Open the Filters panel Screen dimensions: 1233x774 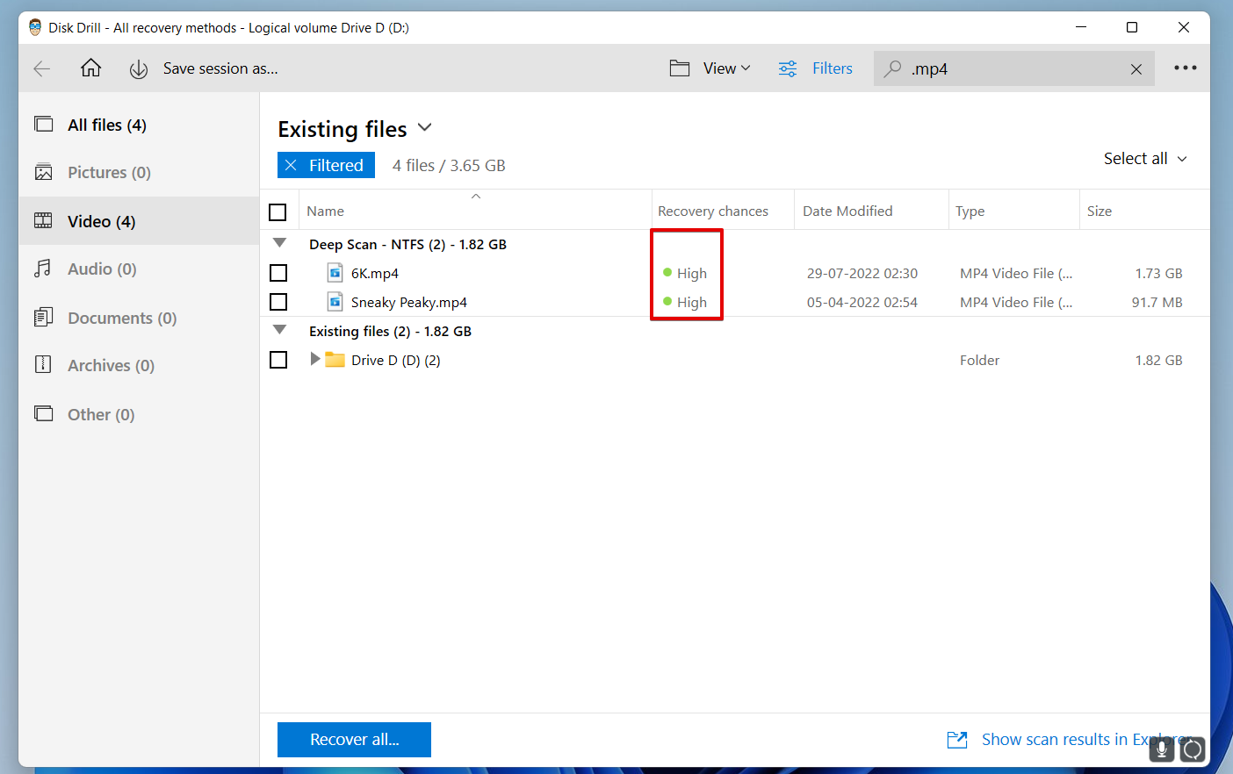(832, 68)
